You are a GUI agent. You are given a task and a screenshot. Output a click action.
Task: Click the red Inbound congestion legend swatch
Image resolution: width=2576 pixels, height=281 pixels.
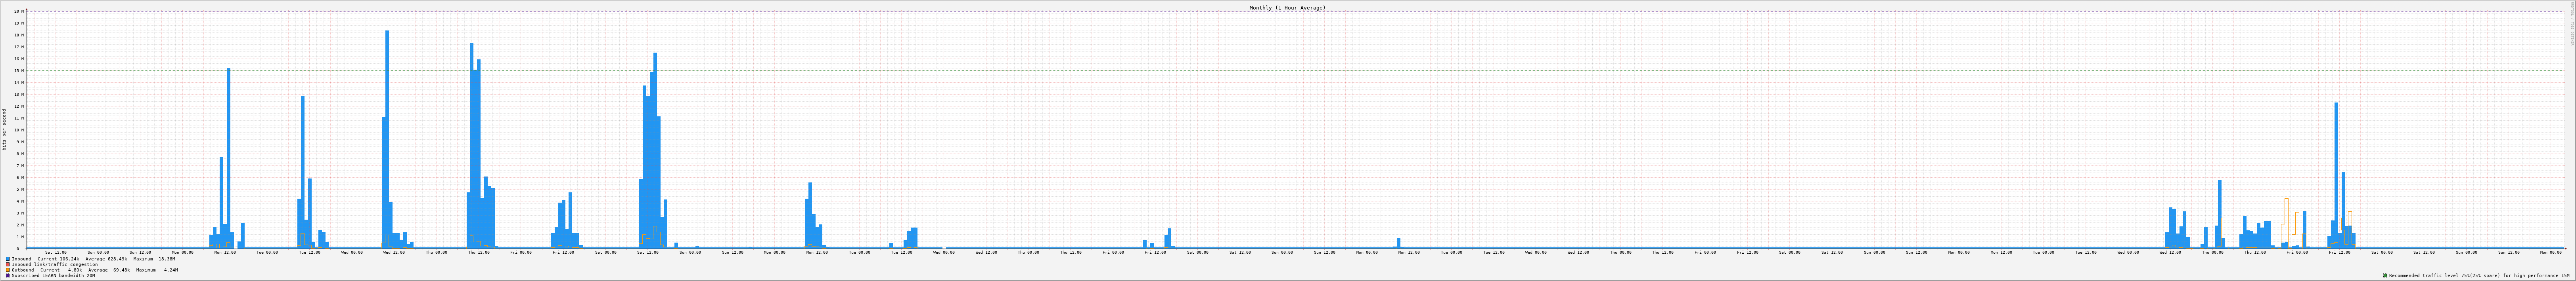click(8, 264)
